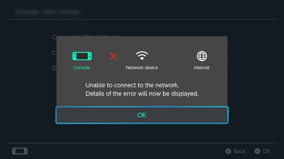Click the green Console text label
This screenshot has height=159, width=284.
click(82, 67)
